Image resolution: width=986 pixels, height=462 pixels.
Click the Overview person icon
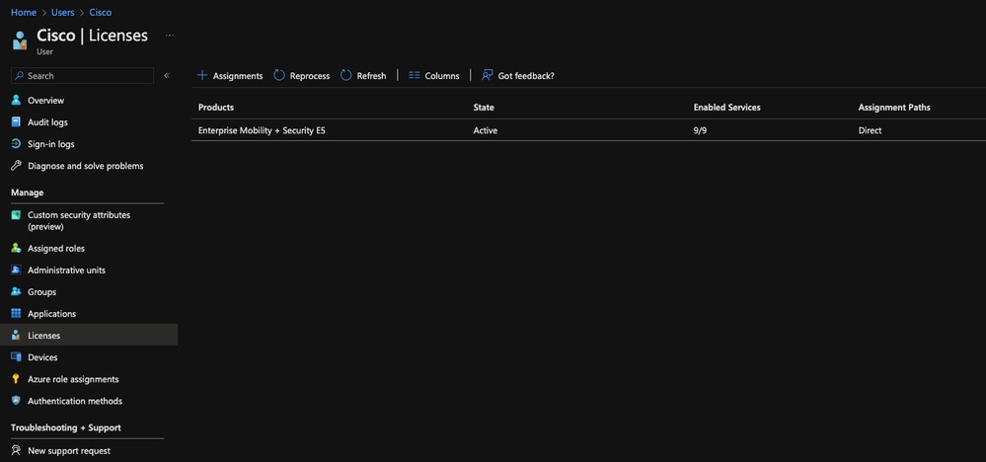[x=16, y=101]
